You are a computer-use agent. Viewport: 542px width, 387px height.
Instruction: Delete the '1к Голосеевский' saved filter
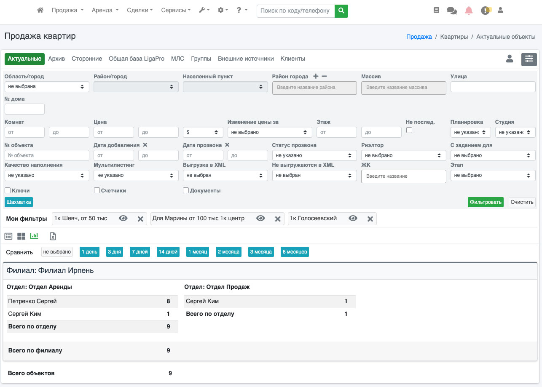click(370, 219)
